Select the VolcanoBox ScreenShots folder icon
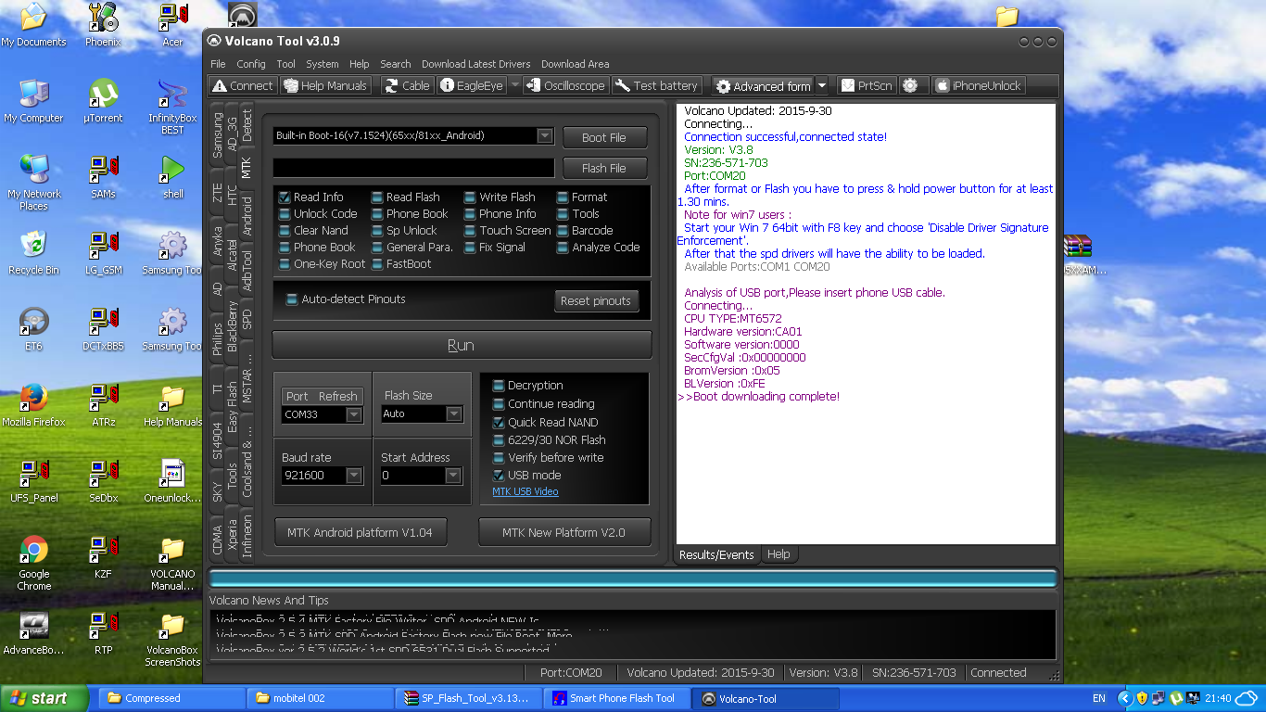Screen dimensions: 1266x712 click(172, 640)
